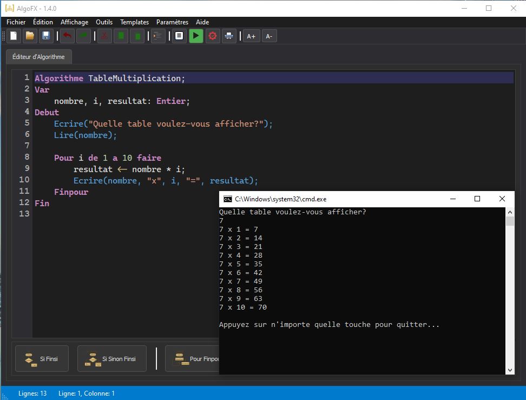Viewport: 526px width, 400px height.
Task: Click the cmd.exe title bar icon
Action: tap(228, 199)
